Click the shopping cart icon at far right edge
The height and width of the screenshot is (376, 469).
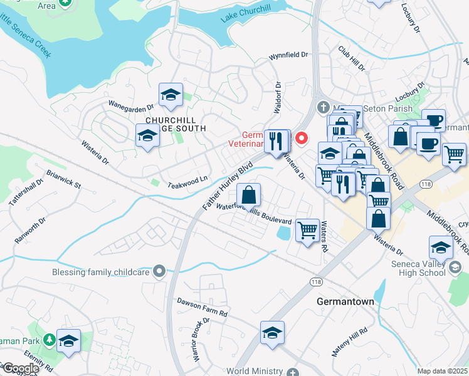point(455,154)
